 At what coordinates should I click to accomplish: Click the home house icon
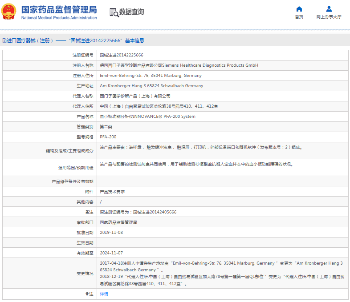click(299, 9)
